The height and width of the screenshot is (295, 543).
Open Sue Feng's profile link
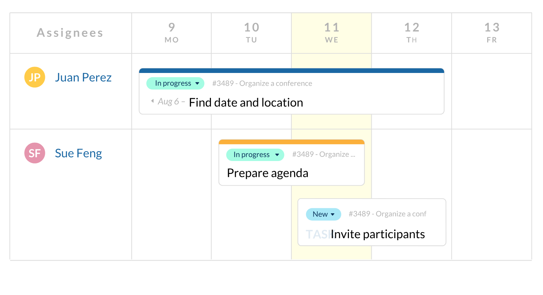pos(78,153)
